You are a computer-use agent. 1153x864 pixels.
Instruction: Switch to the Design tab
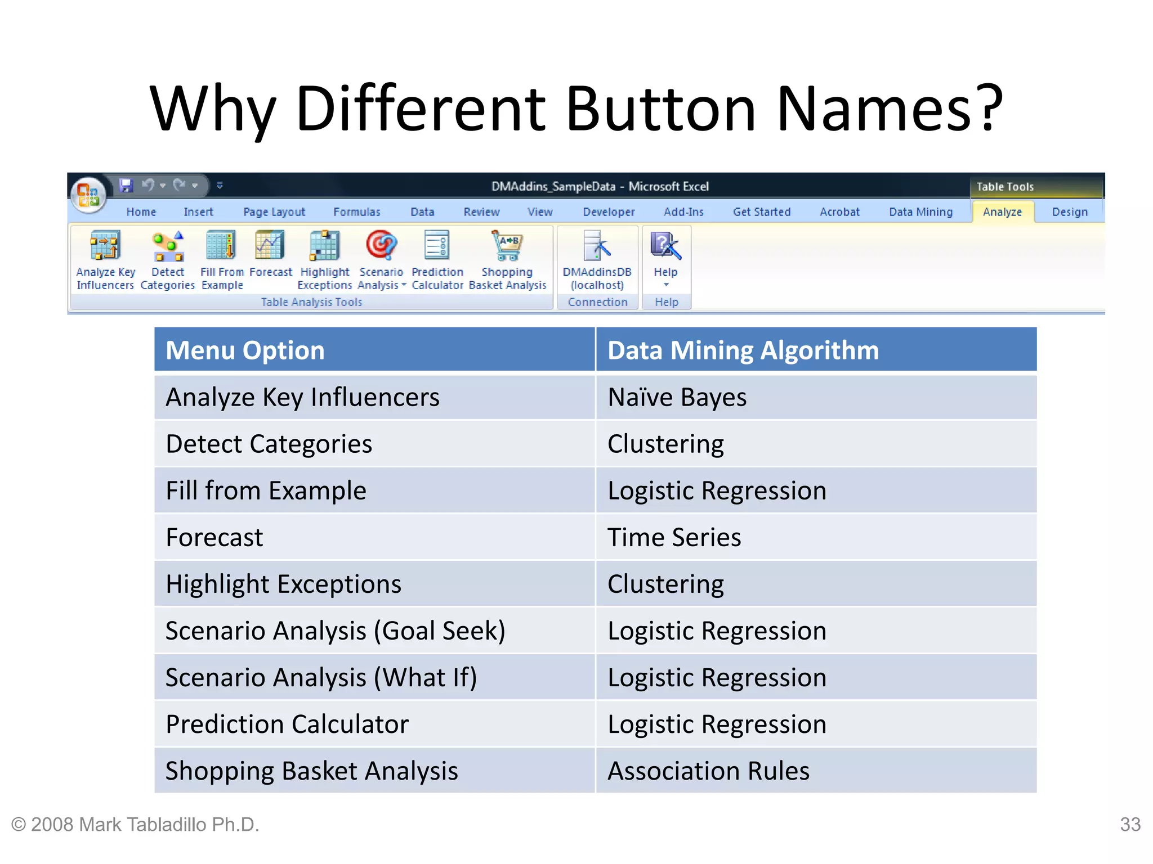(1070, 212)
